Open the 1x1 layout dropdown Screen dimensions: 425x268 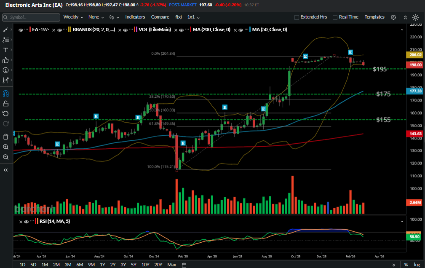pos(193,17)
